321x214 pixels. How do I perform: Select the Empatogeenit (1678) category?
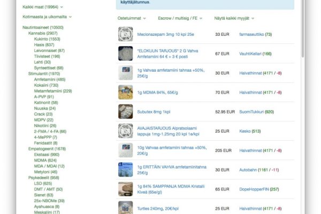click(47, 149)
